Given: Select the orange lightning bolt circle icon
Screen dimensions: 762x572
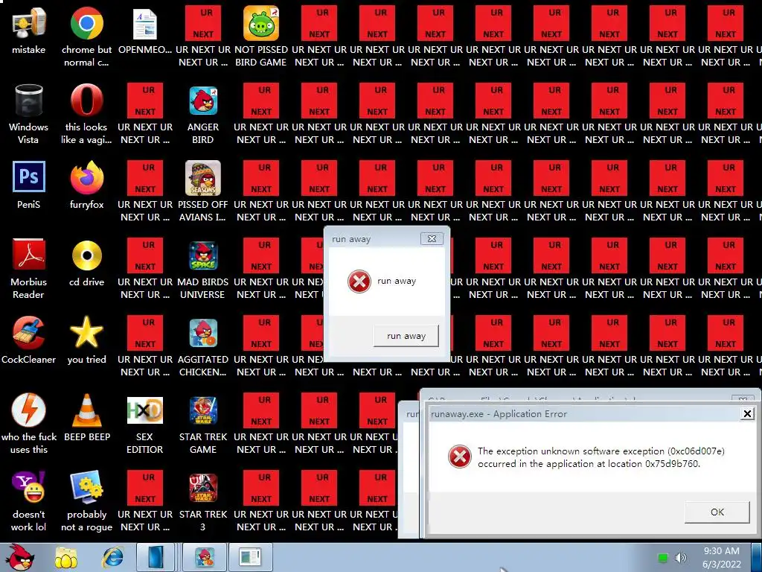Looking at the screenshot, I should pyautogui.click(x=29, y=410).
